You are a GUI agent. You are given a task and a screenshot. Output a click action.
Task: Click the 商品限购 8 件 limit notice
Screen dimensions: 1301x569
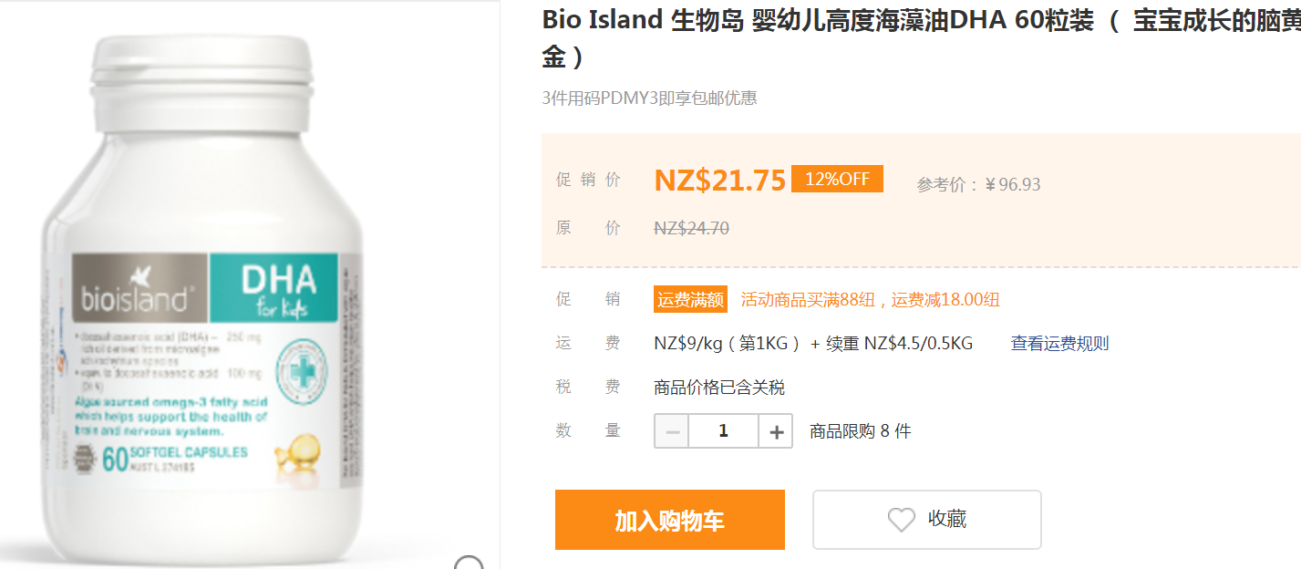pos(860,431)
